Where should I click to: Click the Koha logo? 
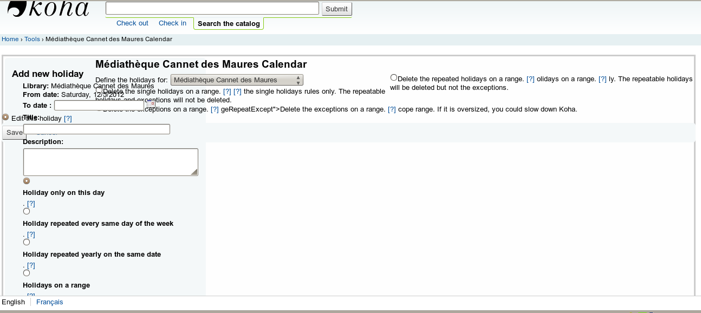[x=49, y=9]
